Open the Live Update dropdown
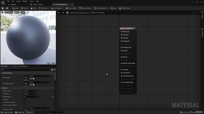 point(57,8)
